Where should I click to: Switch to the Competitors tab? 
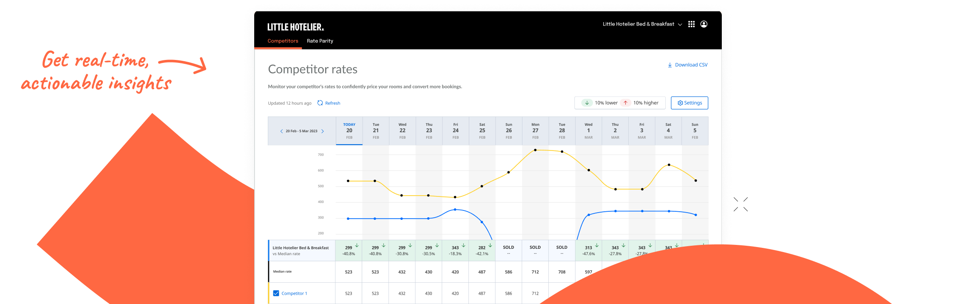coord(283,41)
